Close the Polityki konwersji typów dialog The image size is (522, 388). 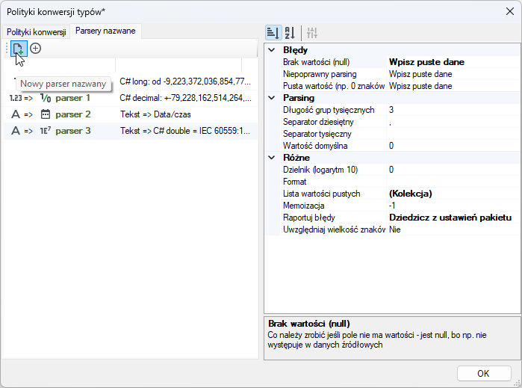[x=510, y=11]
